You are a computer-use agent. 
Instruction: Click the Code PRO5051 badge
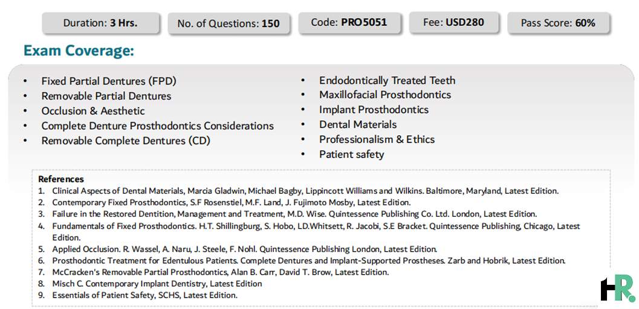[x=349, y=22]
